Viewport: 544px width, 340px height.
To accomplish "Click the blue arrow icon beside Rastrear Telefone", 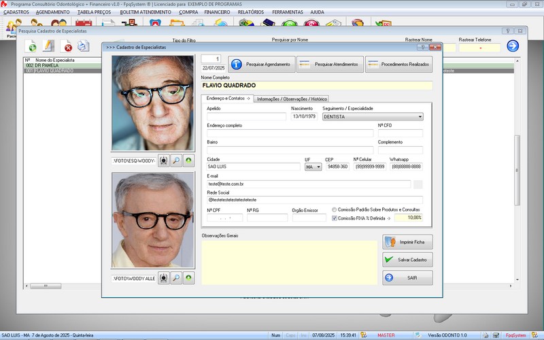I will (513, 46).
